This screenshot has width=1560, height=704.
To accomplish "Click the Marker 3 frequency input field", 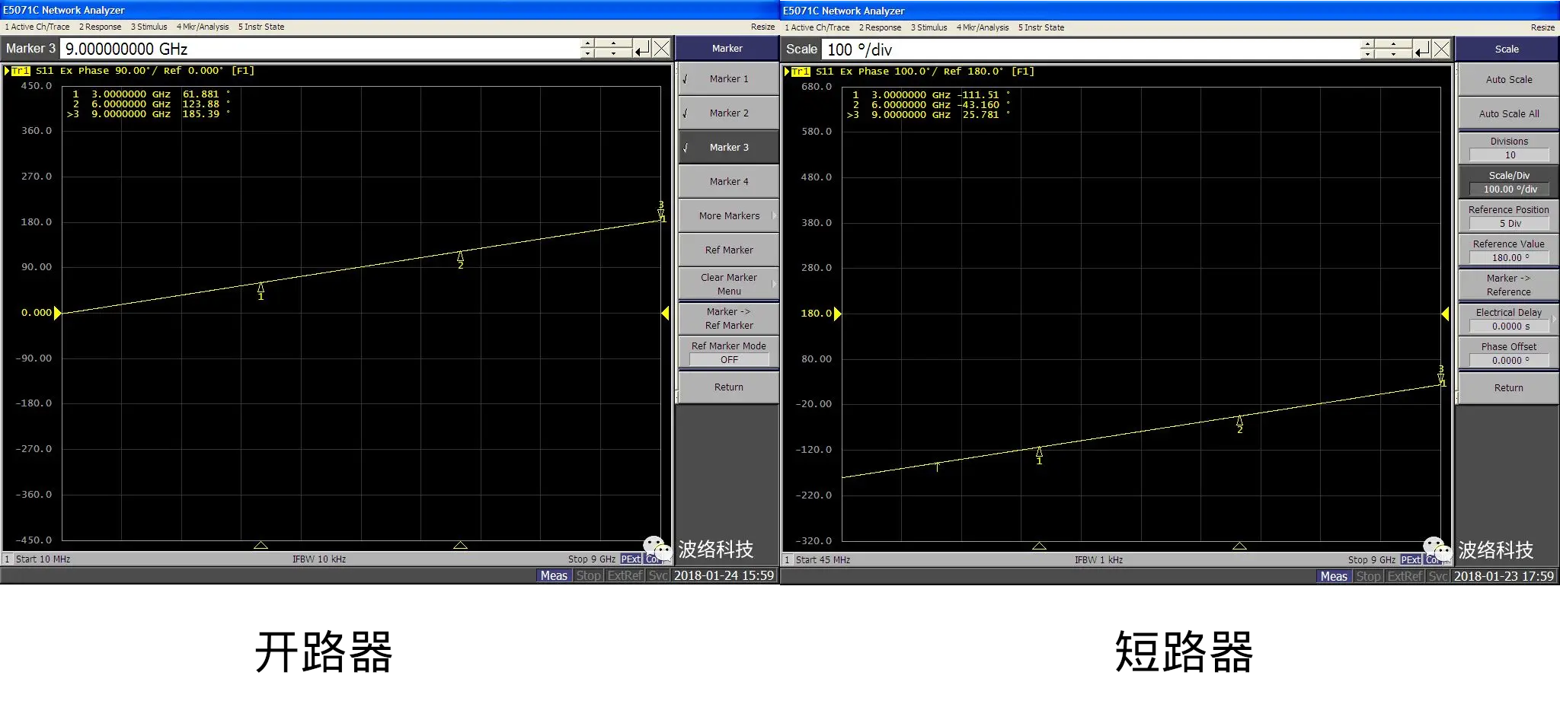I will 320,49.
